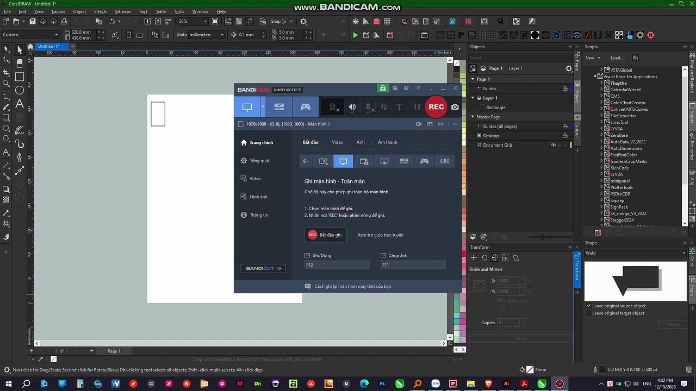Open the Custom page size dropdown
The width and height of the screenshot is (696, 391).
pos(57,35)
